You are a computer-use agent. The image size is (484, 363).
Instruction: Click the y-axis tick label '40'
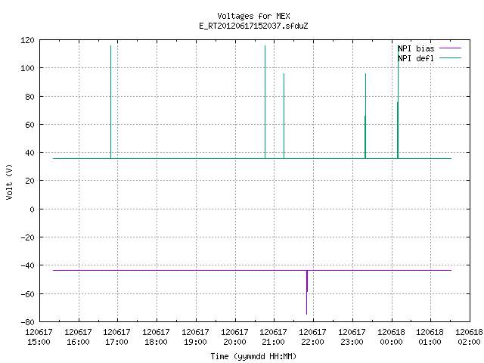[x=29, y=153]
